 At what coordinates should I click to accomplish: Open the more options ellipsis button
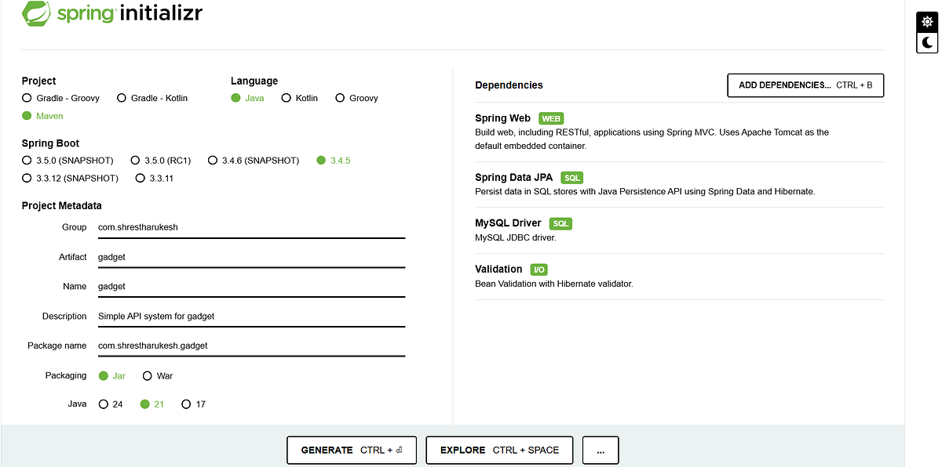(x=601, y=451)
